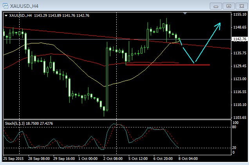Click the 5 Oct 12:00 time label

pos(138,158)
